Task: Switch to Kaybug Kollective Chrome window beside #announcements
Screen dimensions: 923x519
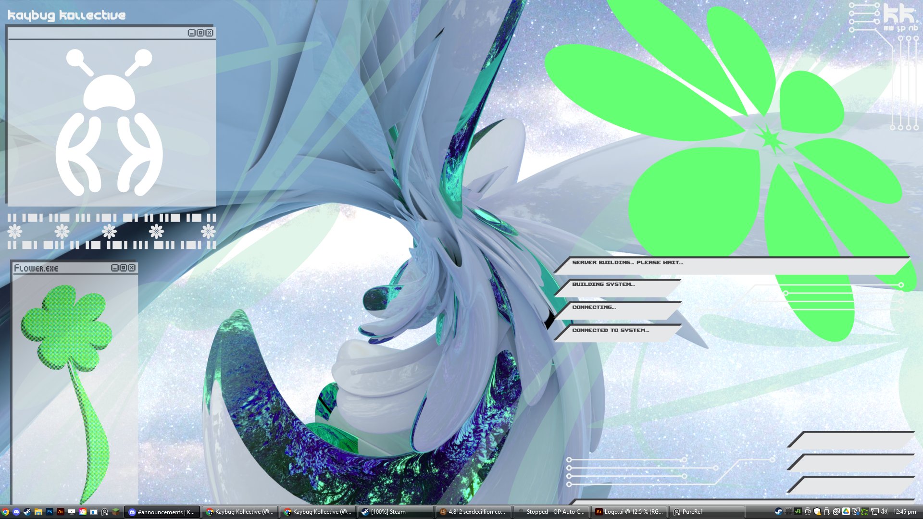Action: tap(240, 512)
